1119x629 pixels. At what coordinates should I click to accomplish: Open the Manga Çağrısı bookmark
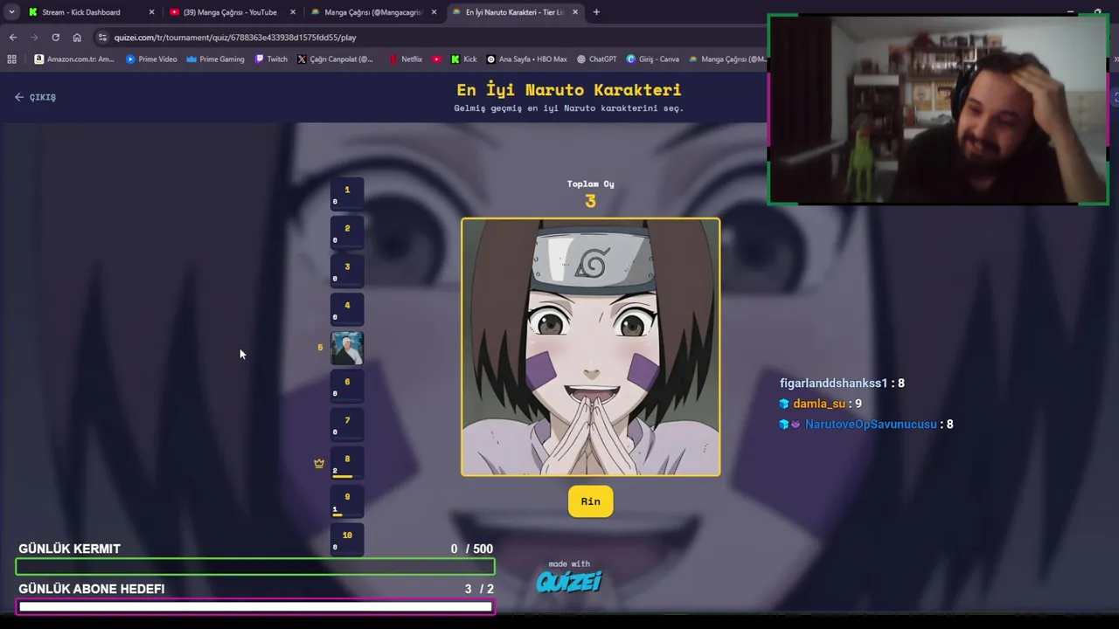(727, 59)
